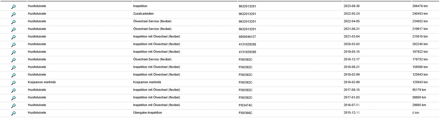Click the Korjaamon merkintä type cell
Viewport: 439px width, 119px height.
[x=39, y=82]
